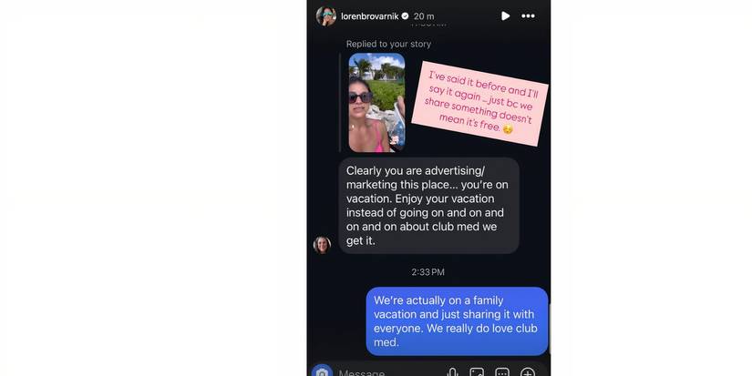Click the 20 m story time label
The image size is (752, 376).
[424, 16]
